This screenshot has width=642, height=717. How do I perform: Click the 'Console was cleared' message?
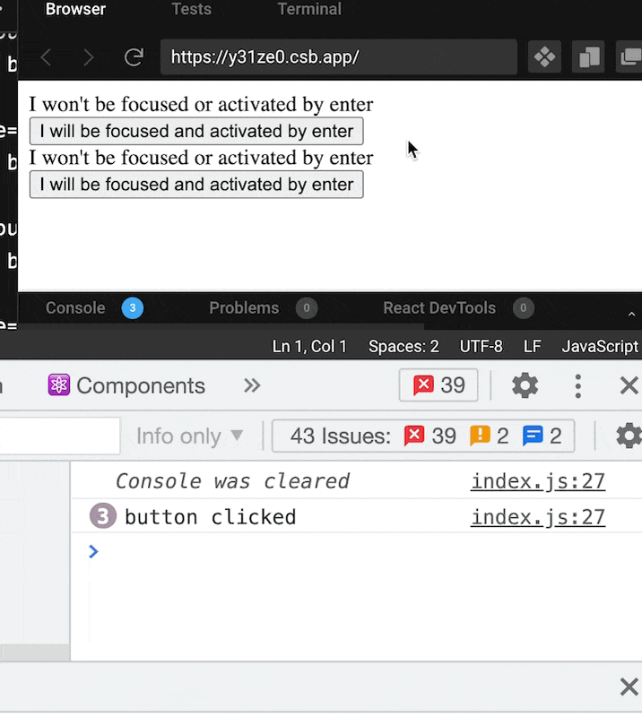tap(232, 481)
